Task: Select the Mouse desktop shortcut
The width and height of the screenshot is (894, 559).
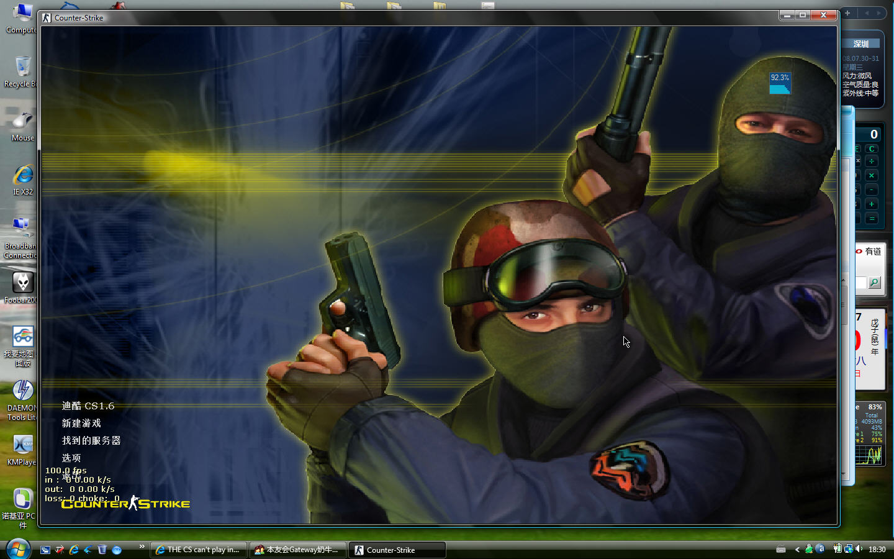Action: click(x=22, y=126)
